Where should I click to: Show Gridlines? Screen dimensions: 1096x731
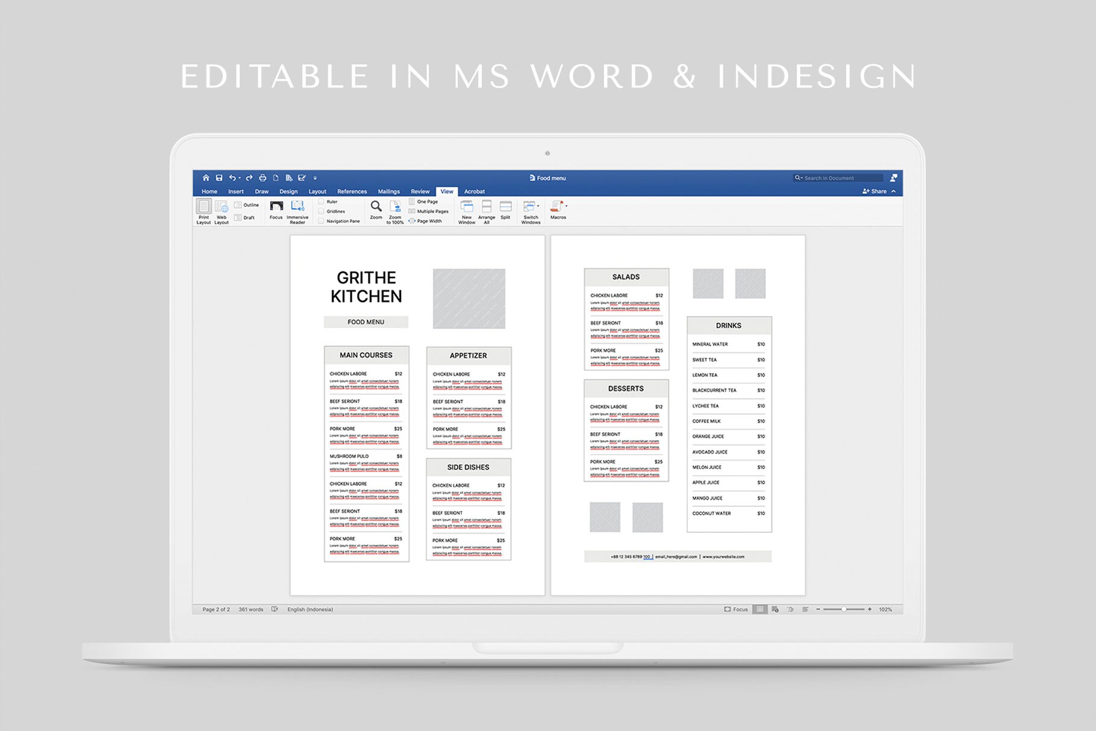[321, 211]
